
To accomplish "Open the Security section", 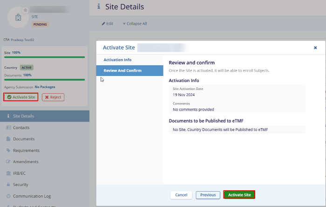I will [20, 185].
